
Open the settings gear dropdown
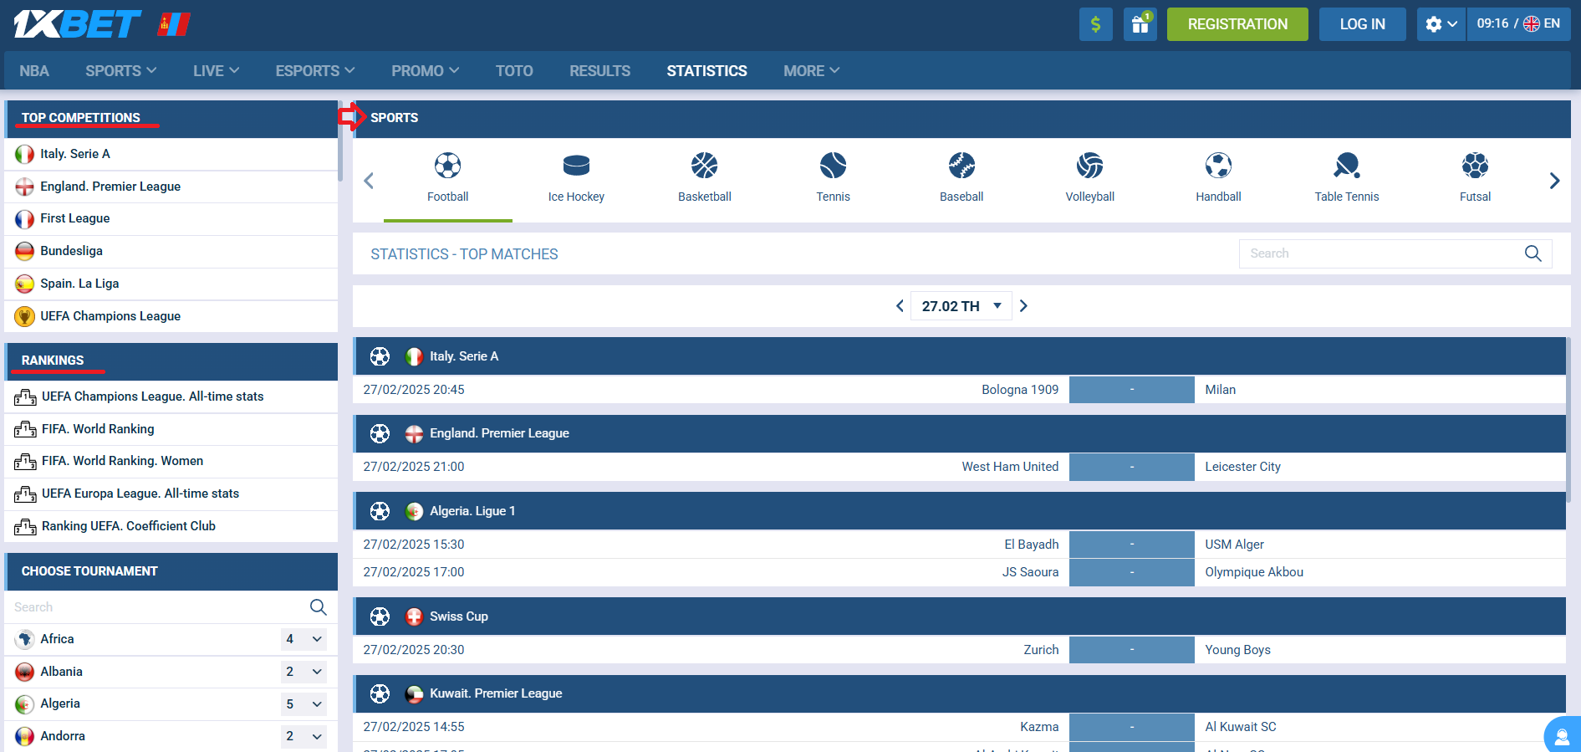[x=1441, y=24]
